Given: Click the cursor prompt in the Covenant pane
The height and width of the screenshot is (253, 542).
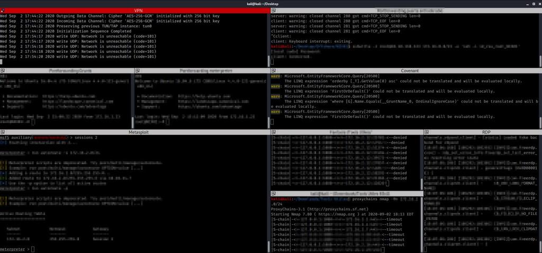Looking at the screenshot, I should (x=273, y=122).
